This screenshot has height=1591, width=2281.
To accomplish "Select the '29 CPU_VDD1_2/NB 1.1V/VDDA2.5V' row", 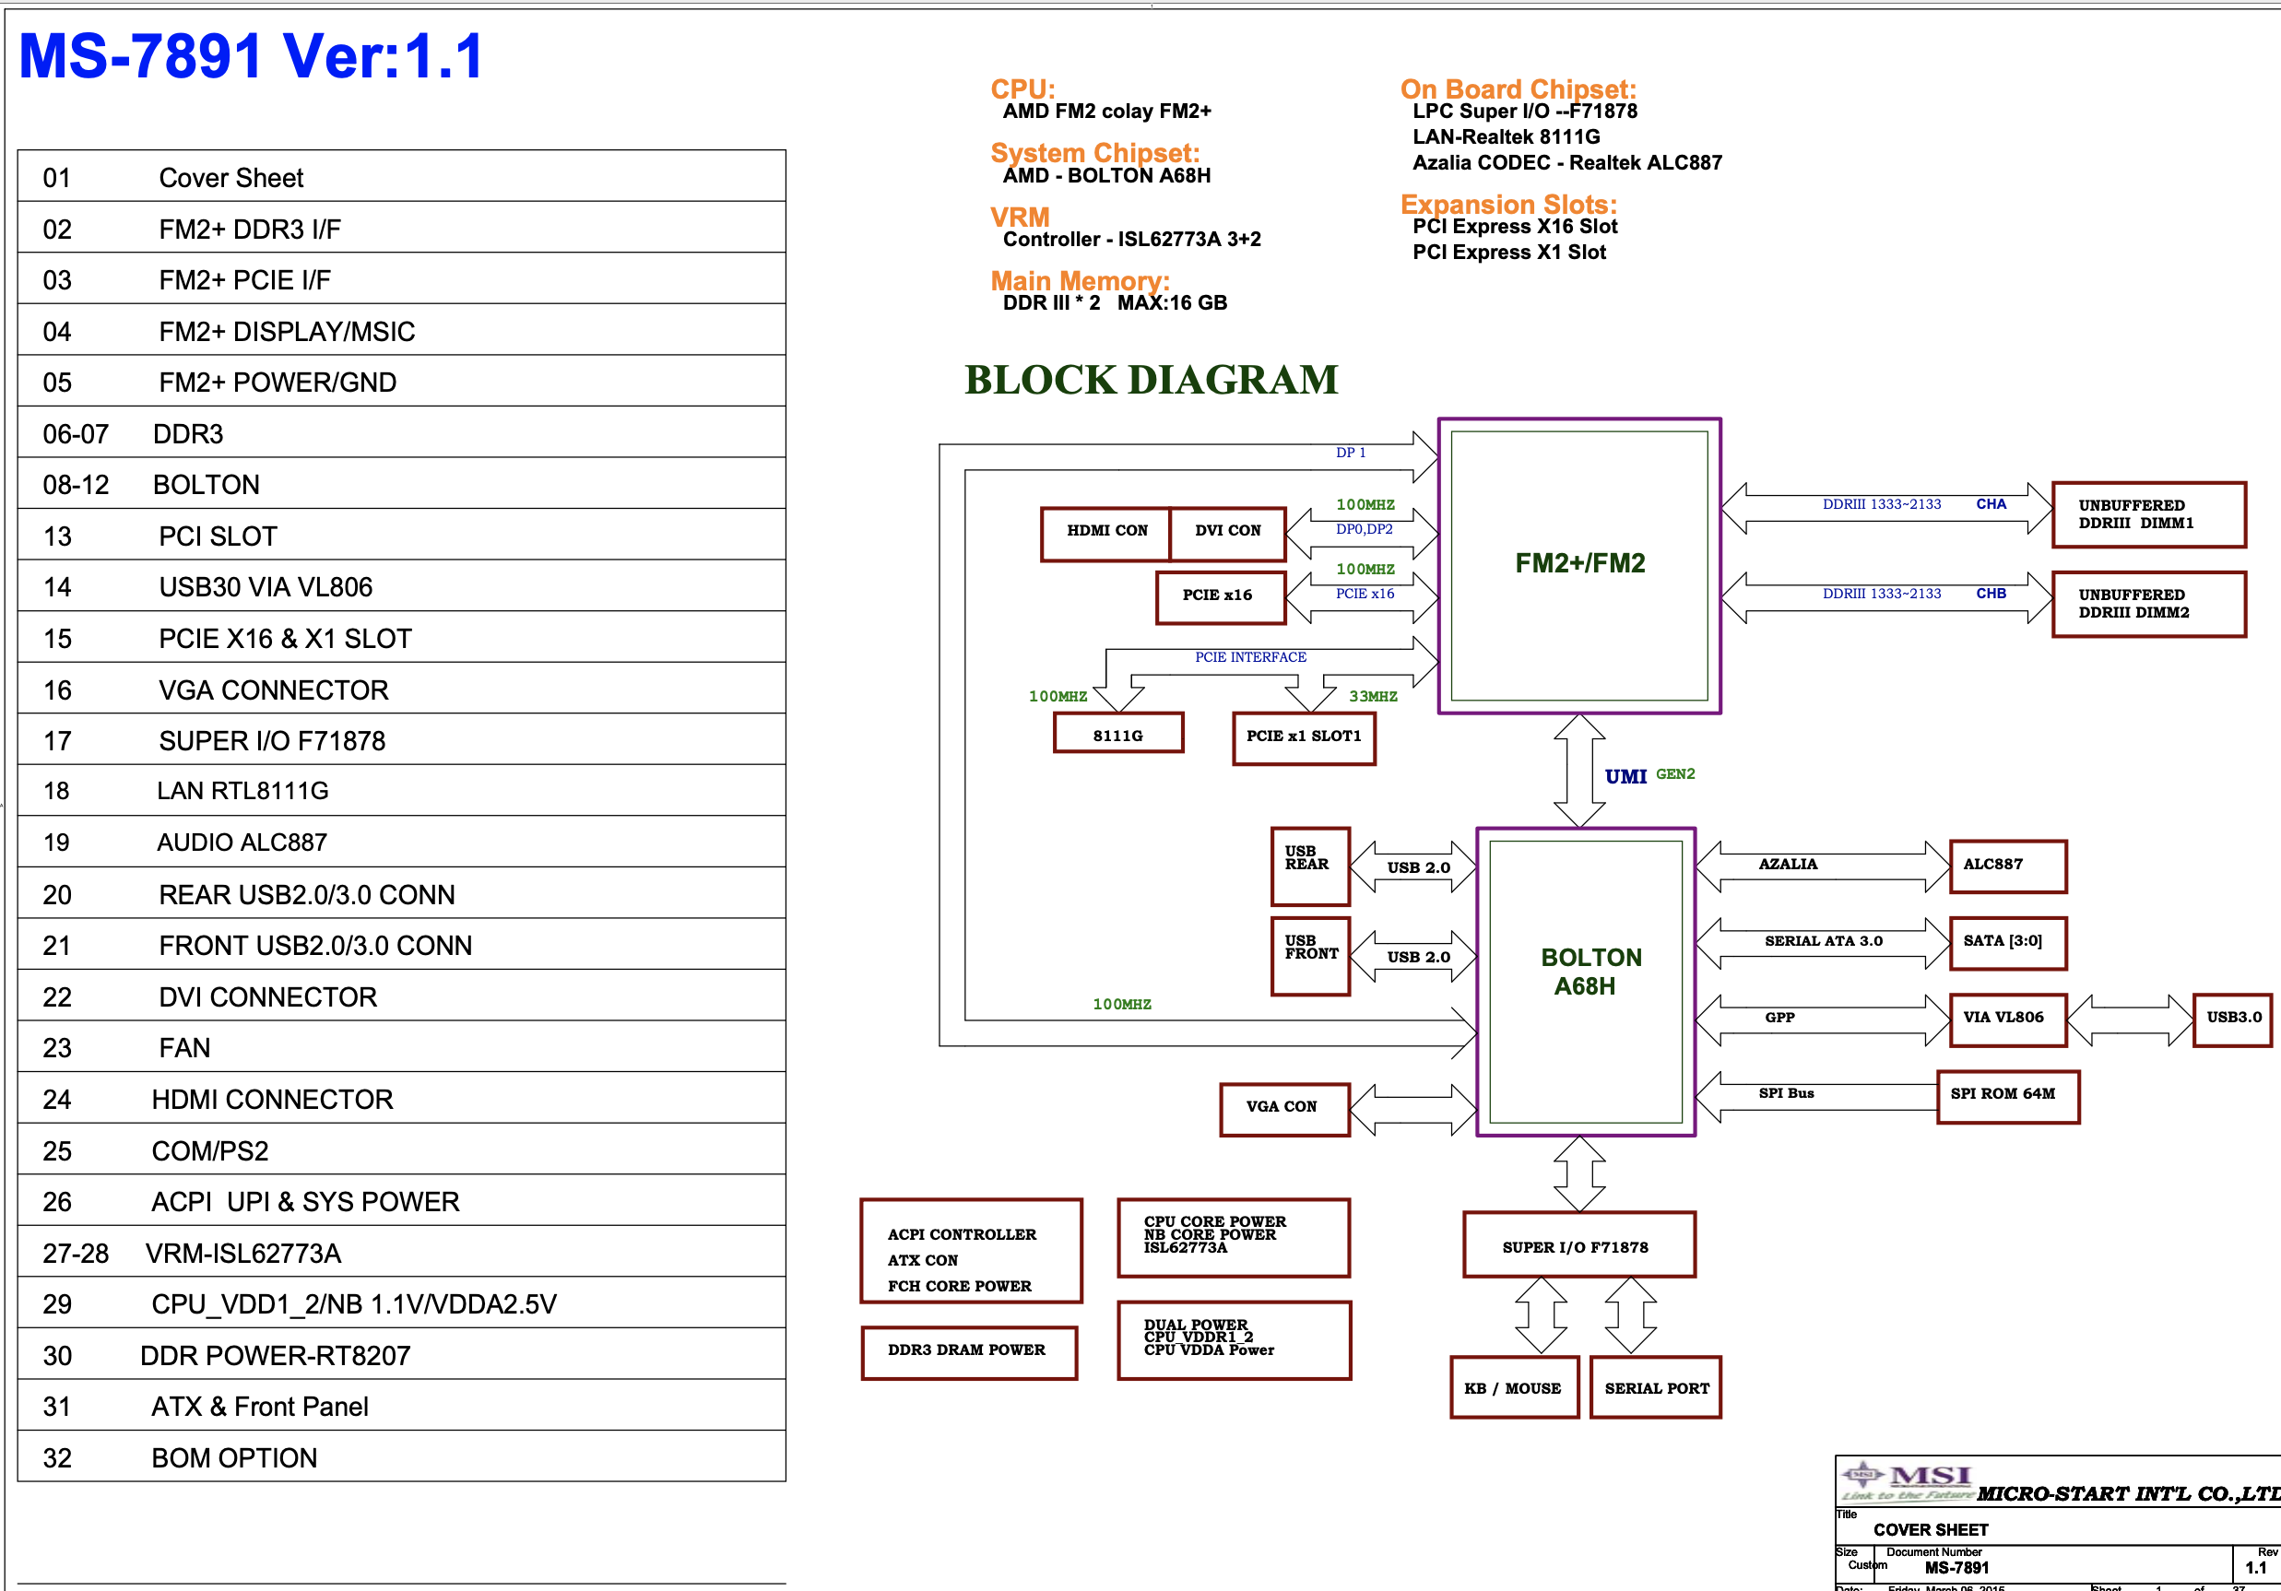I will pos(401,1303).
